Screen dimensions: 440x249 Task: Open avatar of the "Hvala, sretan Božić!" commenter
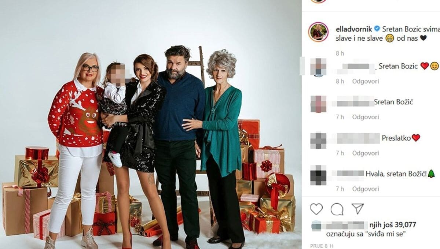tap(318, 175)
